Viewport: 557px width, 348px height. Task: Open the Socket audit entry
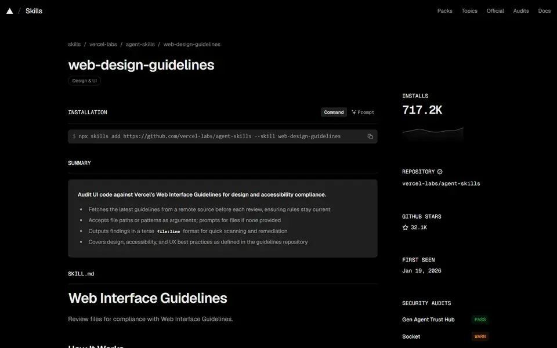point(411,336)
